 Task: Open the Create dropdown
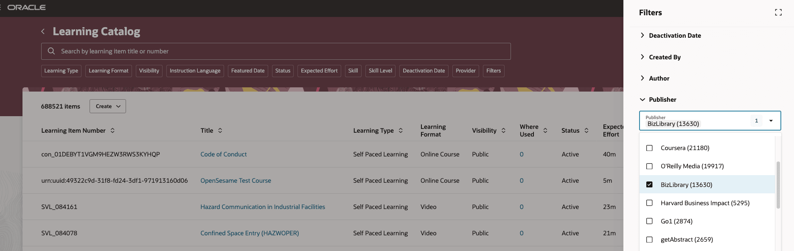(107, 106)
